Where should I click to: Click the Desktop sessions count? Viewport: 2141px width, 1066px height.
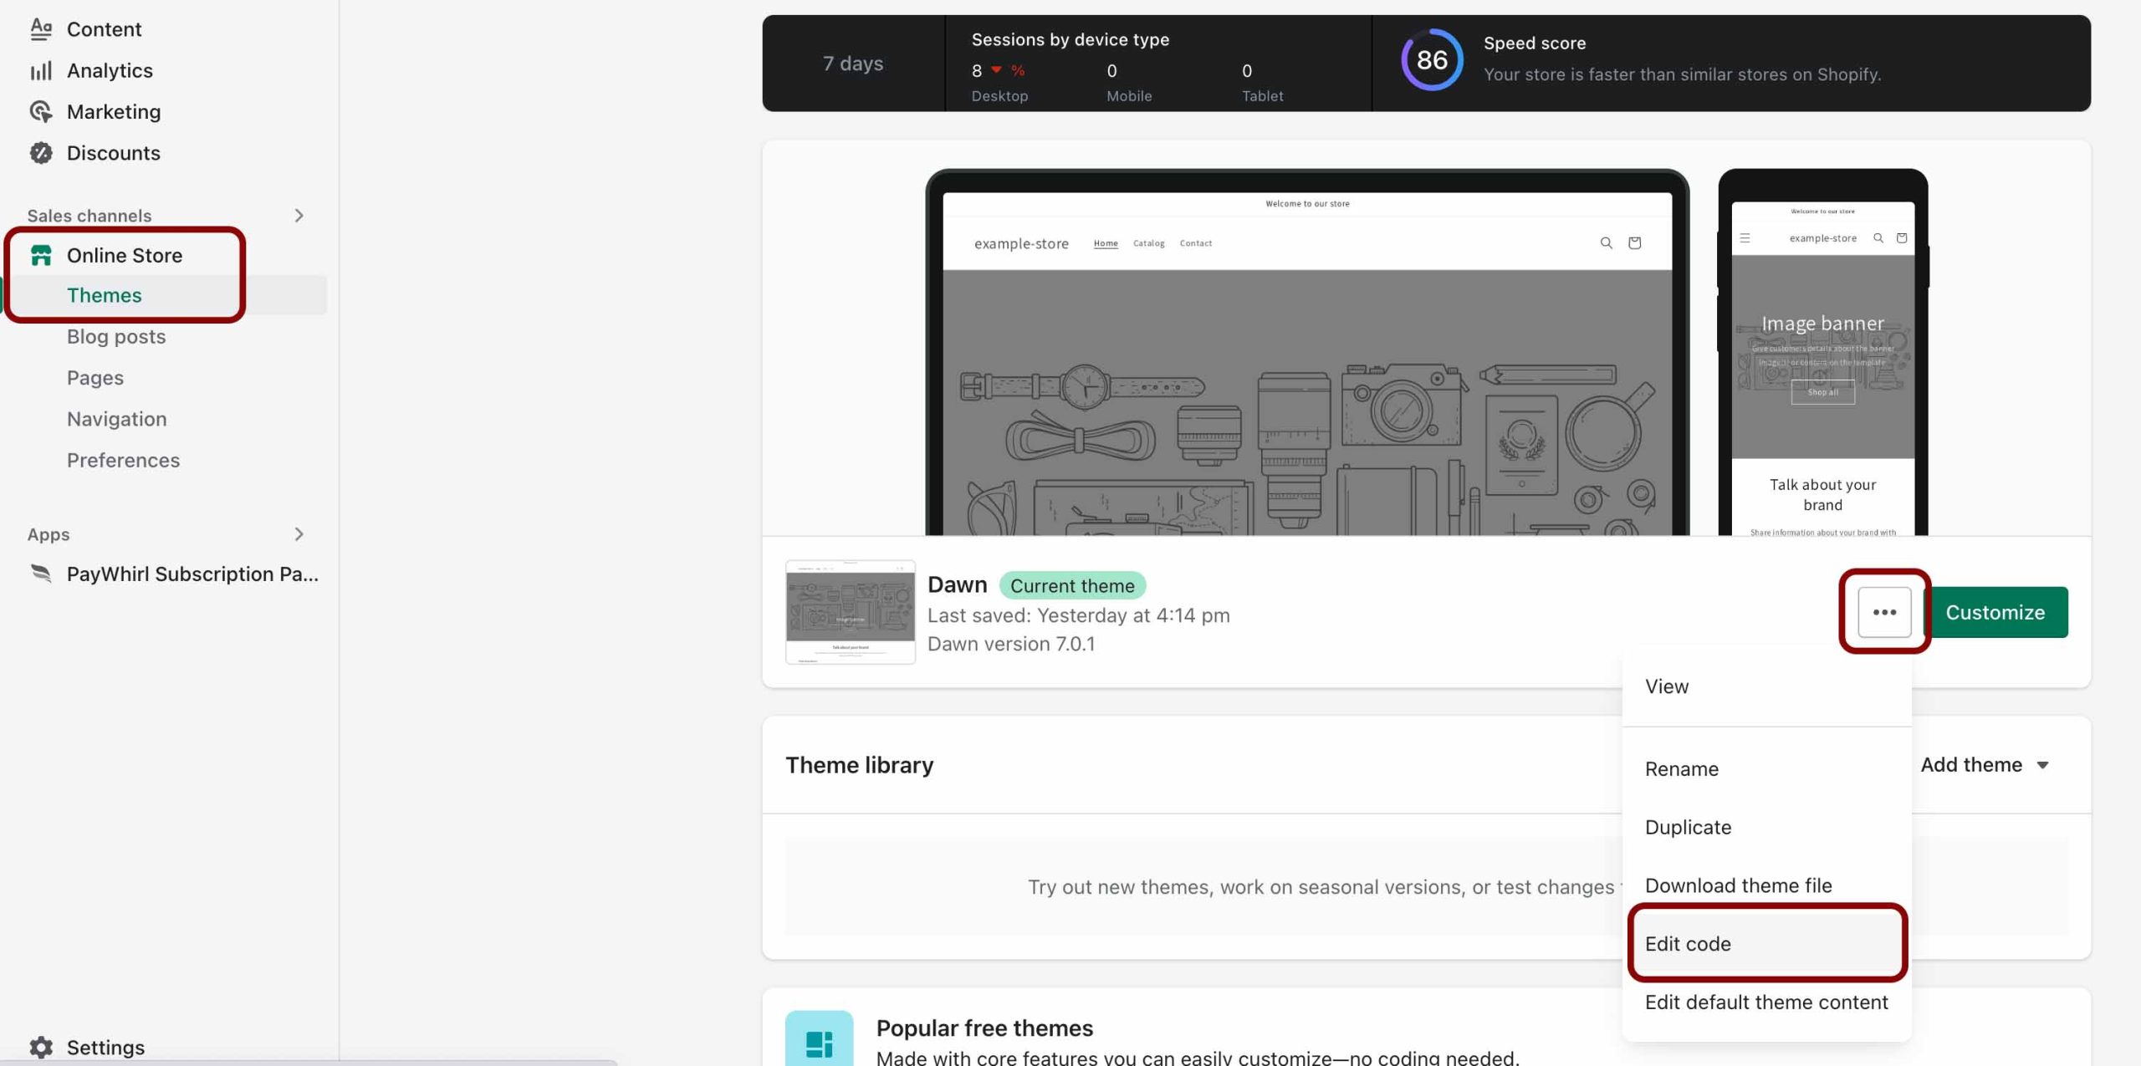(977, 71)
